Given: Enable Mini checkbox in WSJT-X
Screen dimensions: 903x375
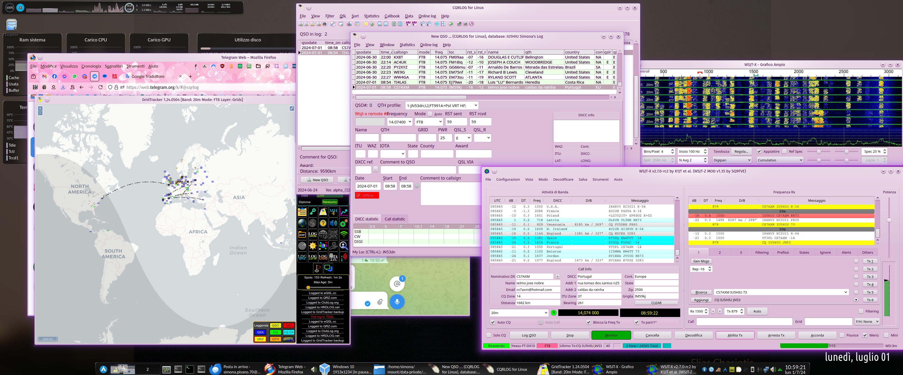Looking at the screenshot, I should (x=887, y=335).
